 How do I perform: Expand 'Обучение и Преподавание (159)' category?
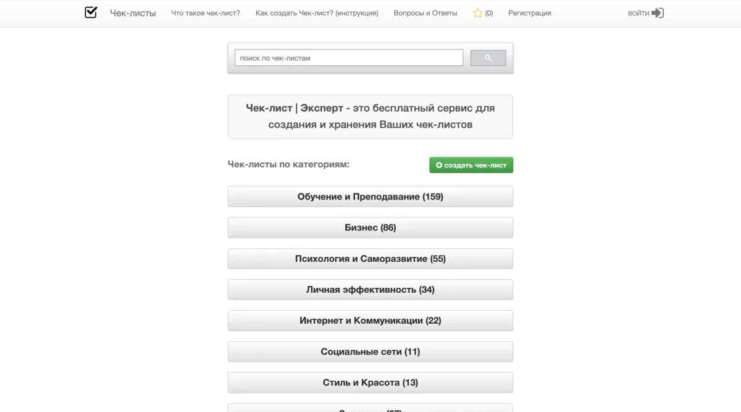[x=371, y=197]
